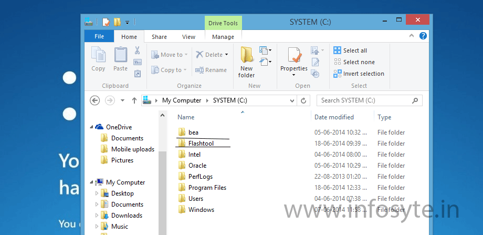
Task: Click the Paste clipboard icon
Action: 120,55
